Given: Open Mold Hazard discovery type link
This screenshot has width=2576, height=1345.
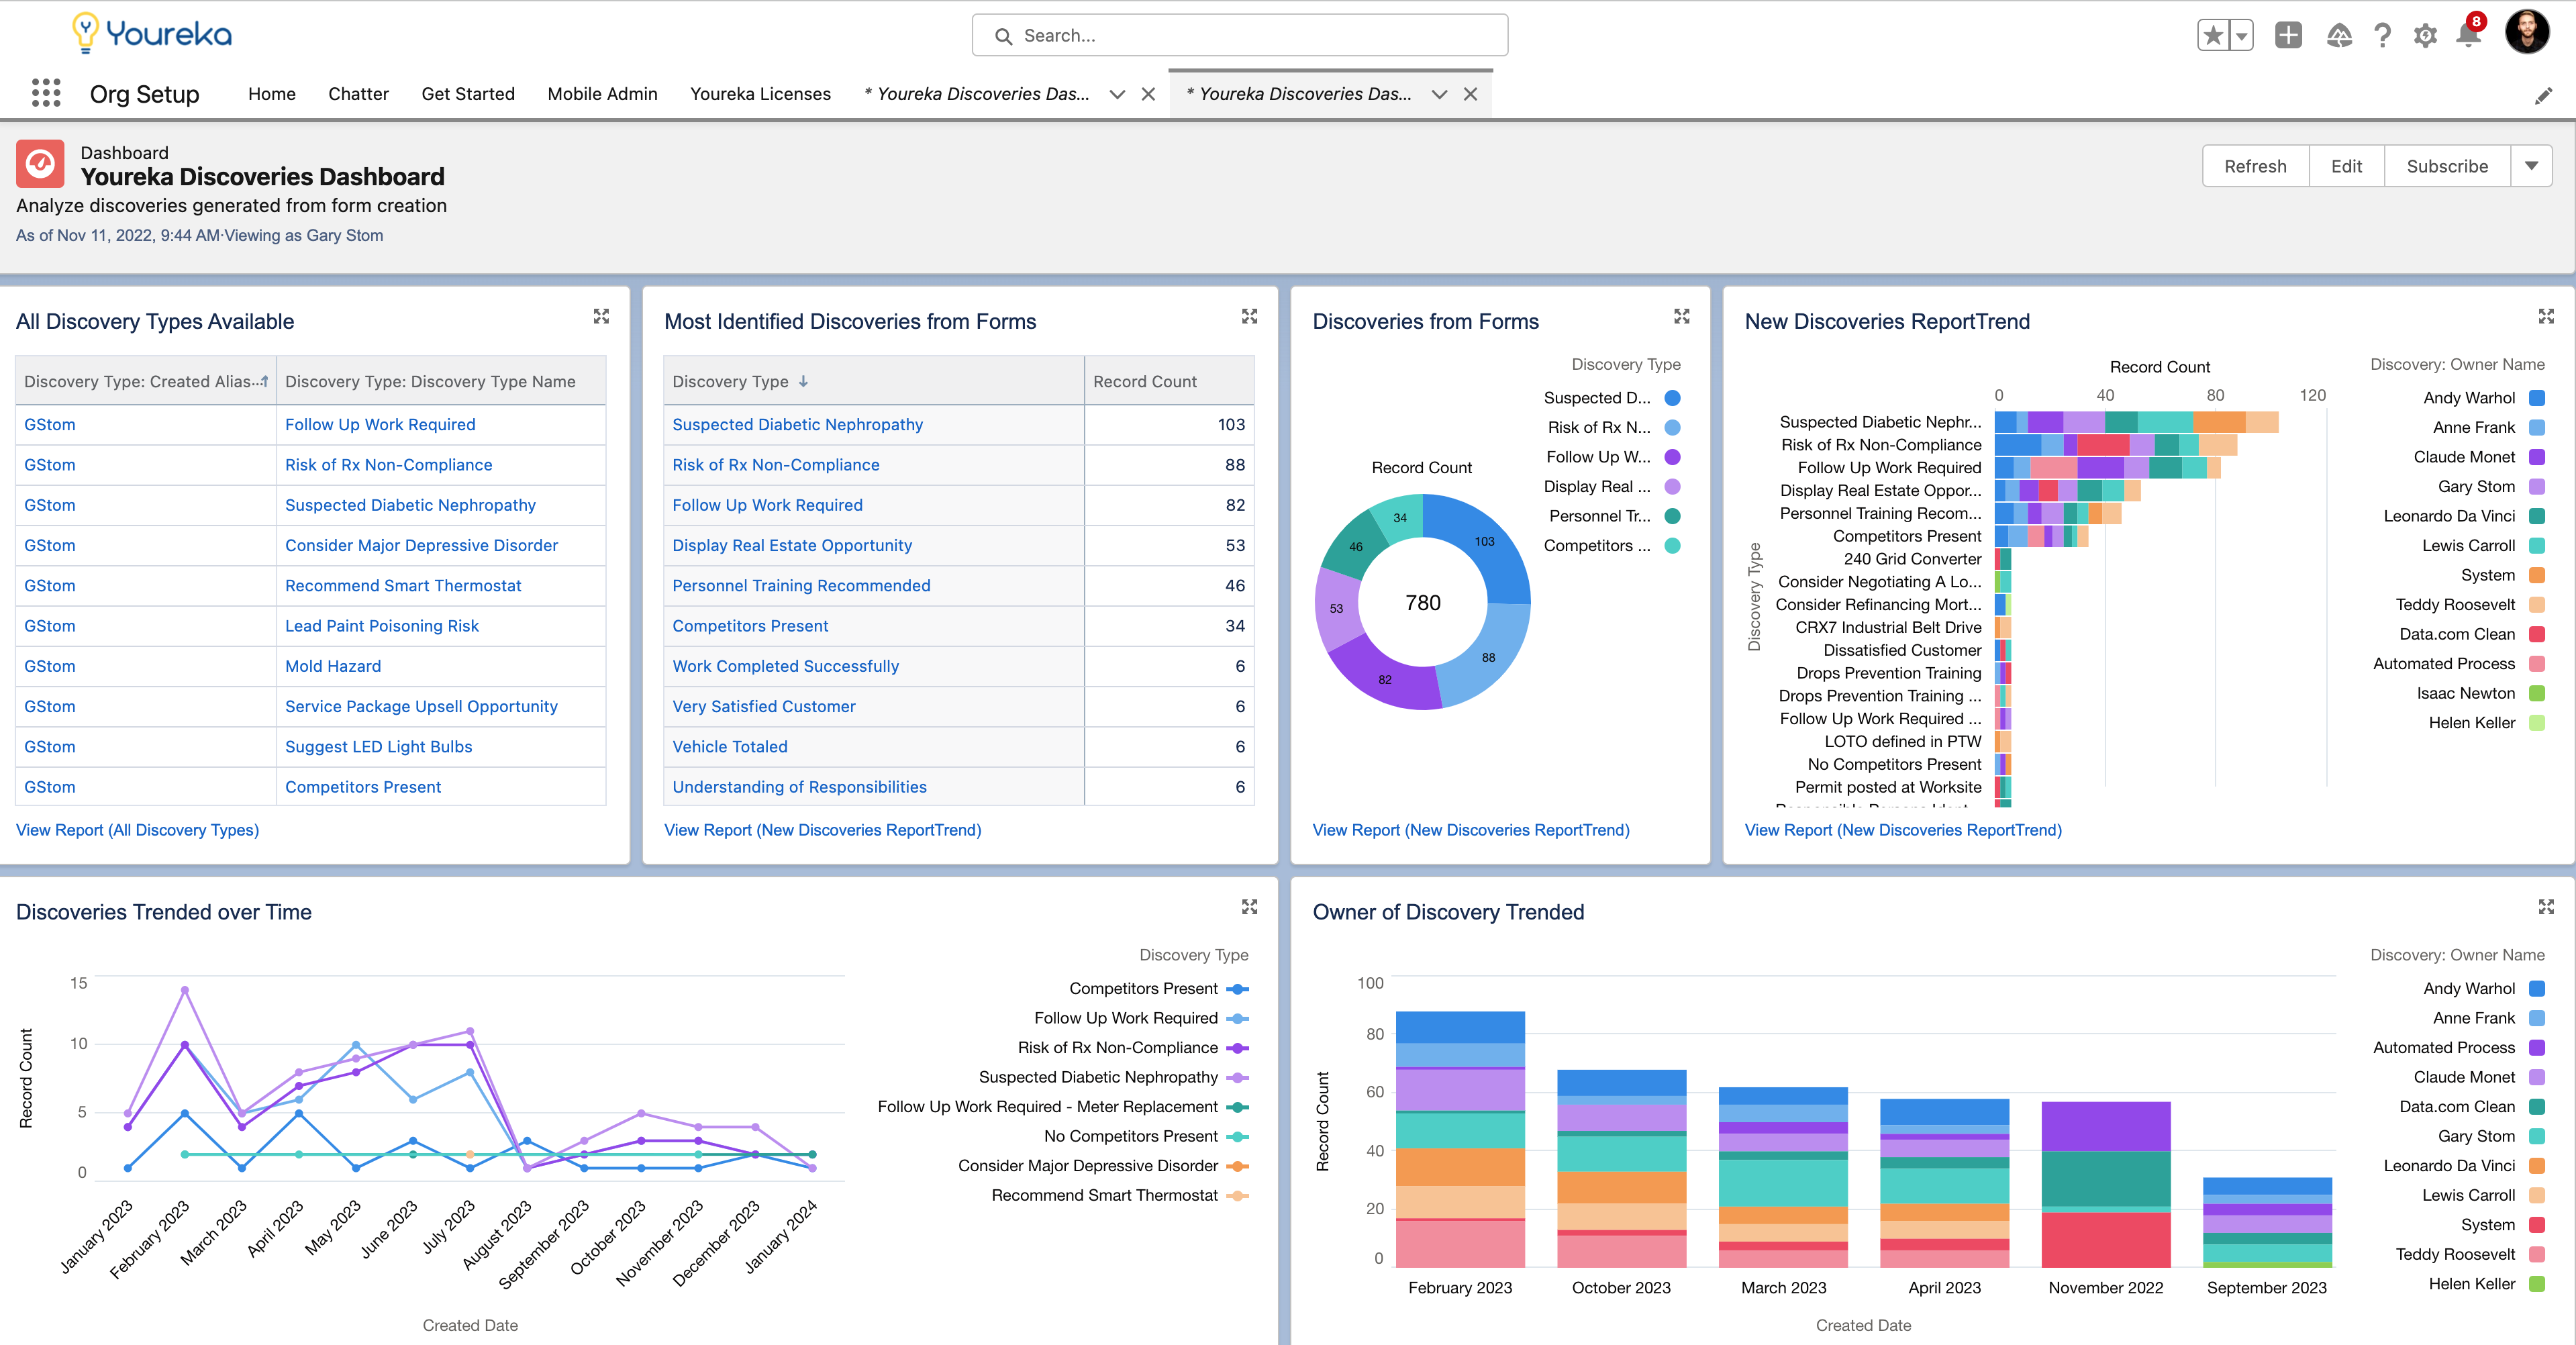Looking at the screenshot, I should (x=333, y=666).
